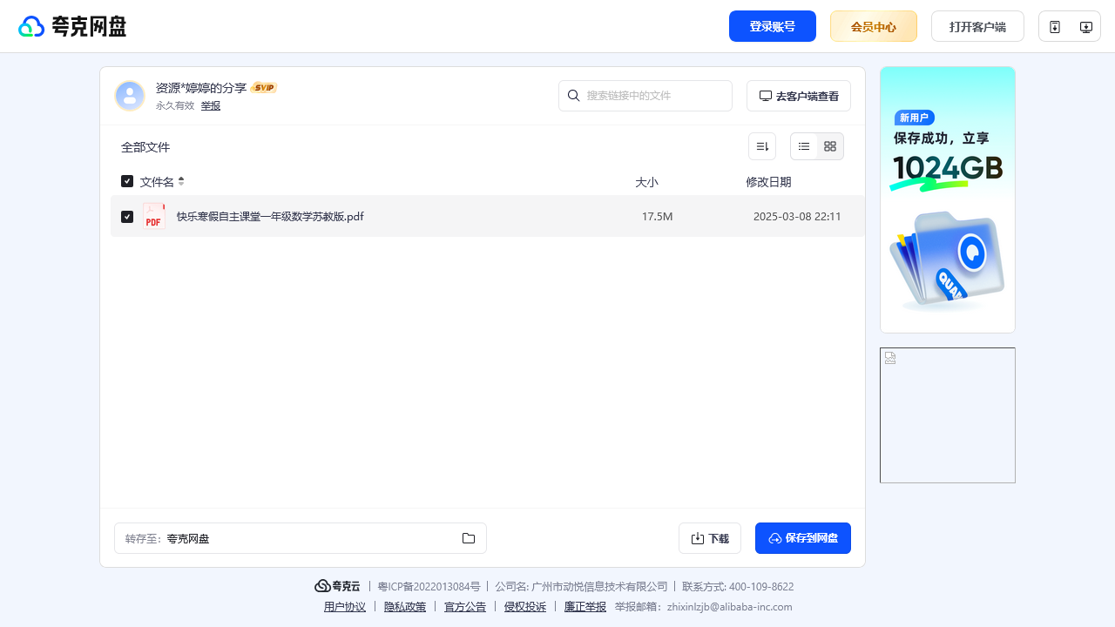This screenshot has height=627, width=1115.
Task: Click the 夸克云 footer logo
Action: click(x=337, y=586)
